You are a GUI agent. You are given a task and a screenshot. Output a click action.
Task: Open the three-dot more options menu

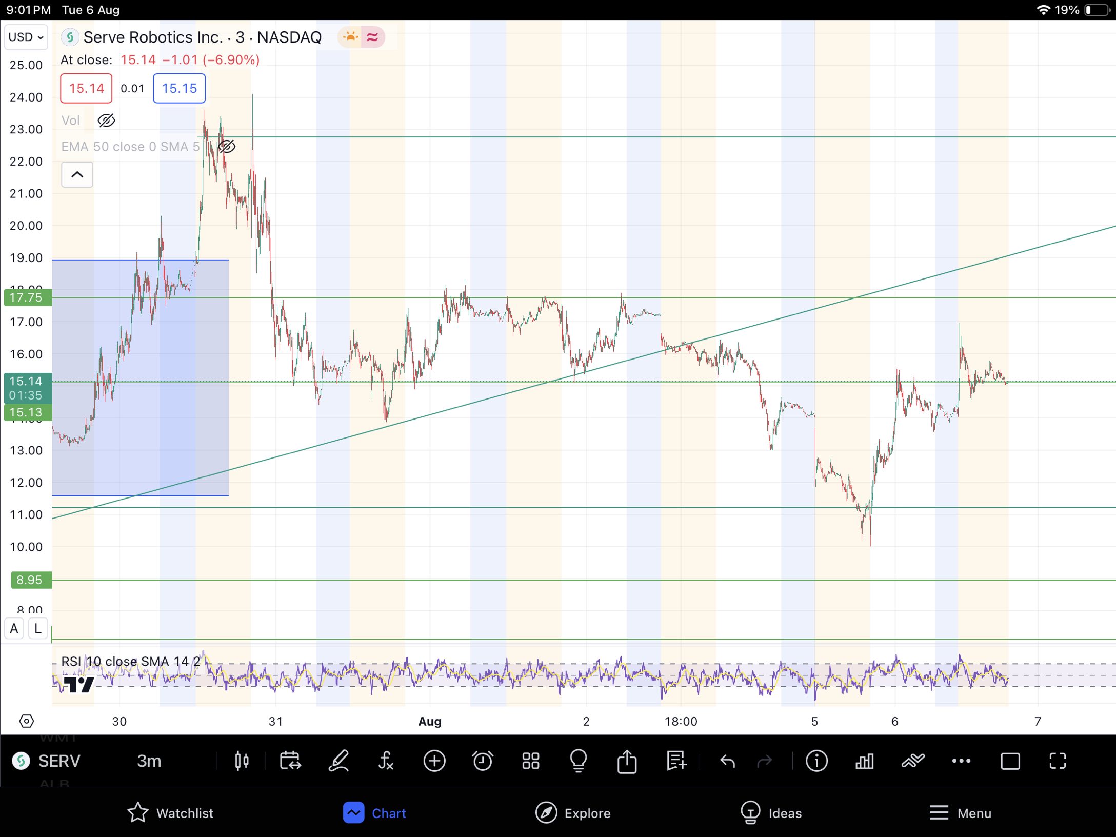click(961, 761)
